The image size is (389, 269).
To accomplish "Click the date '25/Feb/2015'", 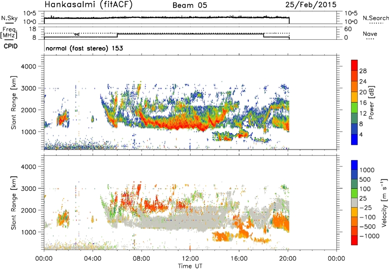I will click(311, 5).
